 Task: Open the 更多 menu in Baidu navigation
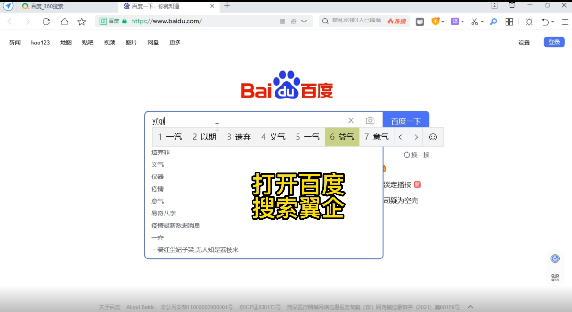point(175,43)
